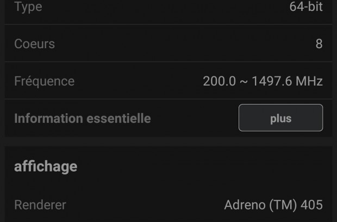Tap the "Coeurs" label
The width and height of the screenshot is (337, 222).
pyautogui.click(x=34, y=44)
